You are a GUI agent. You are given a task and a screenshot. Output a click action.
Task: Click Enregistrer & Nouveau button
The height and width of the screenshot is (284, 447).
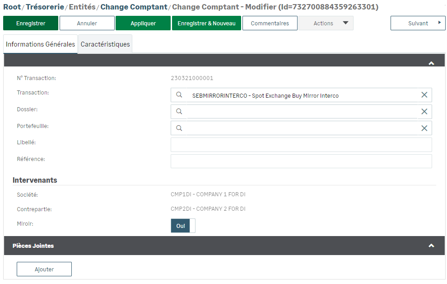pos(206,23)
